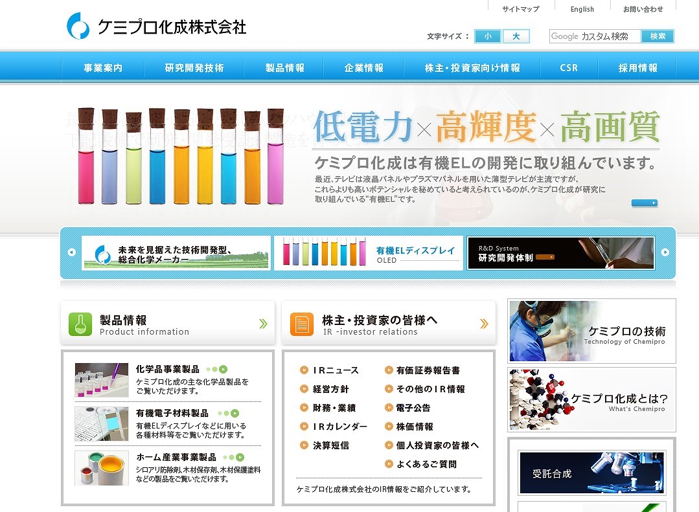
Task: Click the orange bullet icon beside 有価証券報告書
Action: (x=389, y=370)
